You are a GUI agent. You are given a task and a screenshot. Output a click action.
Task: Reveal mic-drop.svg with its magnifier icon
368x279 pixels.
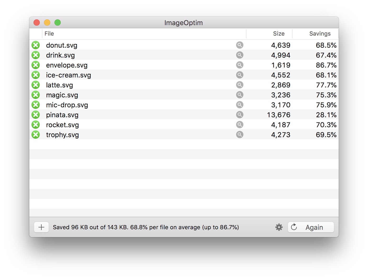coord(239,105)
